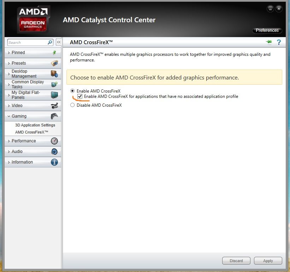The width and height of the screenshot is (290, 272).
Task: Expand the Video section chevron
Action: click(9, 106)
